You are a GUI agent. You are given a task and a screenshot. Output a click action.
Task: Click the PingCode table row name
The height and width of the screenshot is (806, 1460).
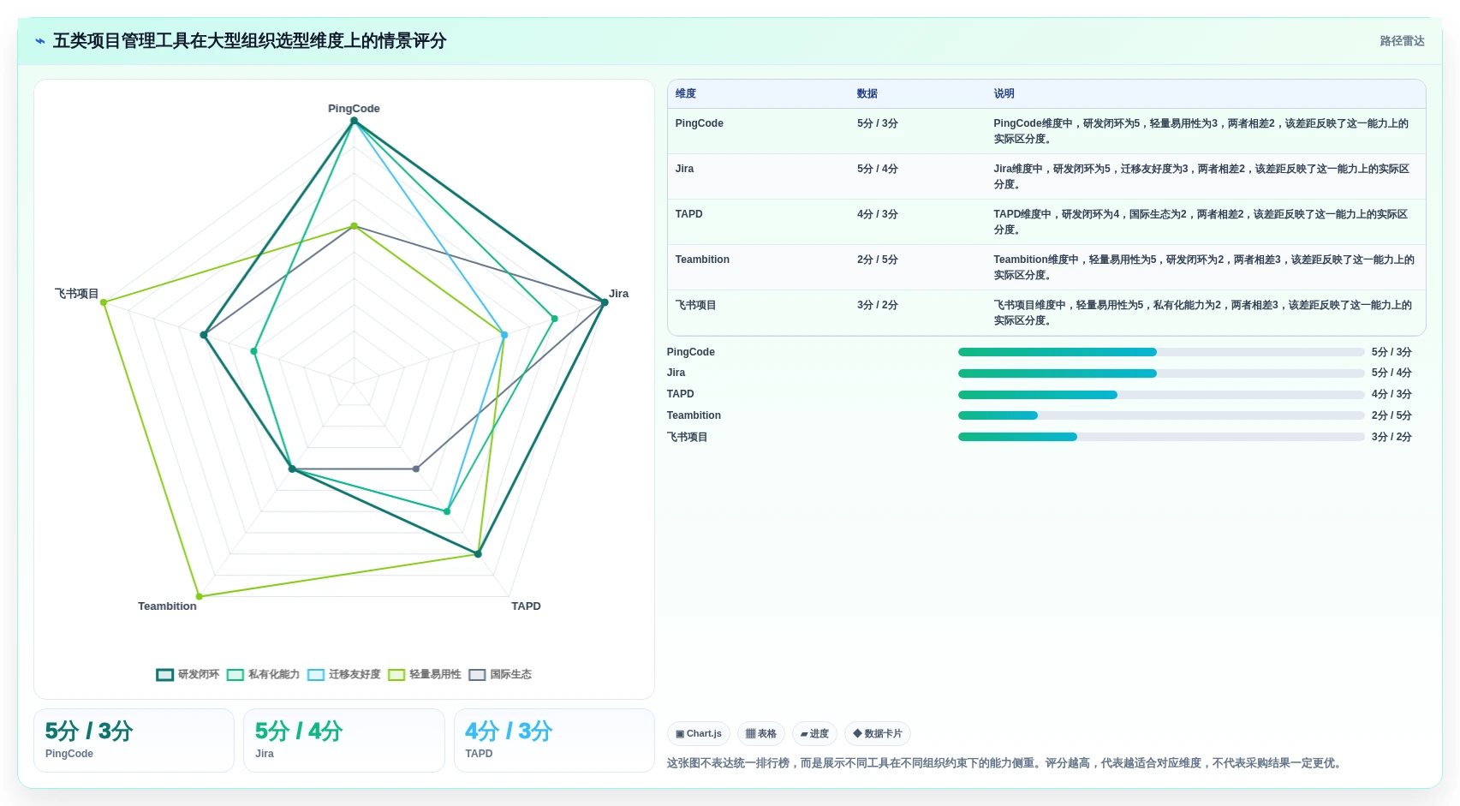(x=699, y=123)
